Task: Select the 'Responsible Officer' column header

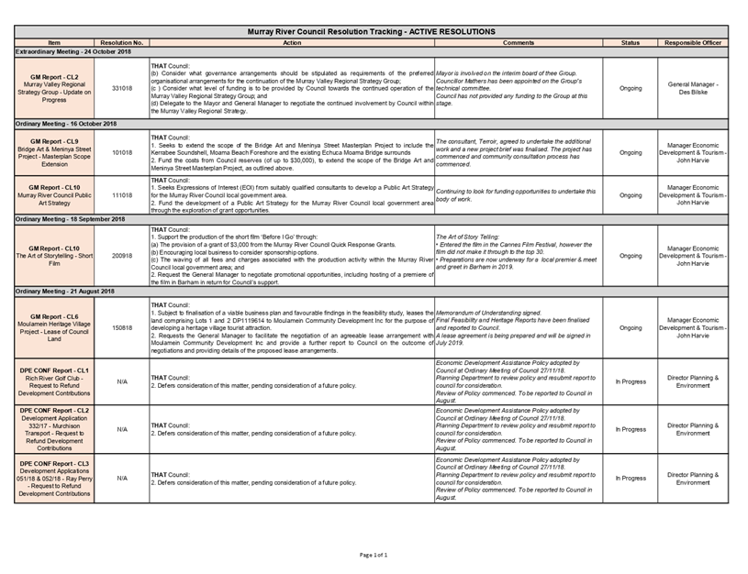Action: click(693, 42)
